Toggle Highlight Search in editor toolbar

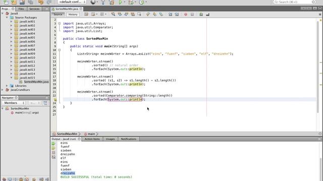(x=133, y=14)
